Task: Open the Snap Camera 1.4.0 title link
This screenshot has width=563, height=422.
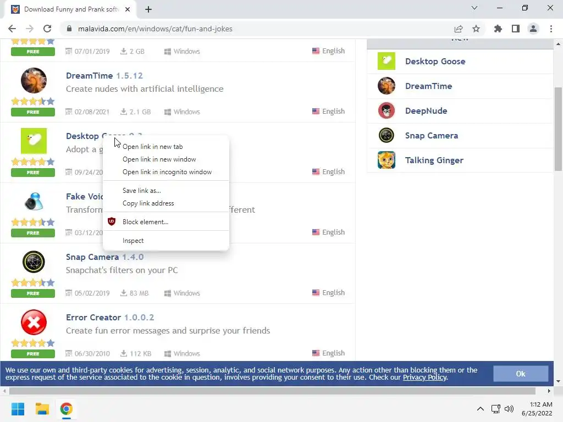Action: click(104, 257)
